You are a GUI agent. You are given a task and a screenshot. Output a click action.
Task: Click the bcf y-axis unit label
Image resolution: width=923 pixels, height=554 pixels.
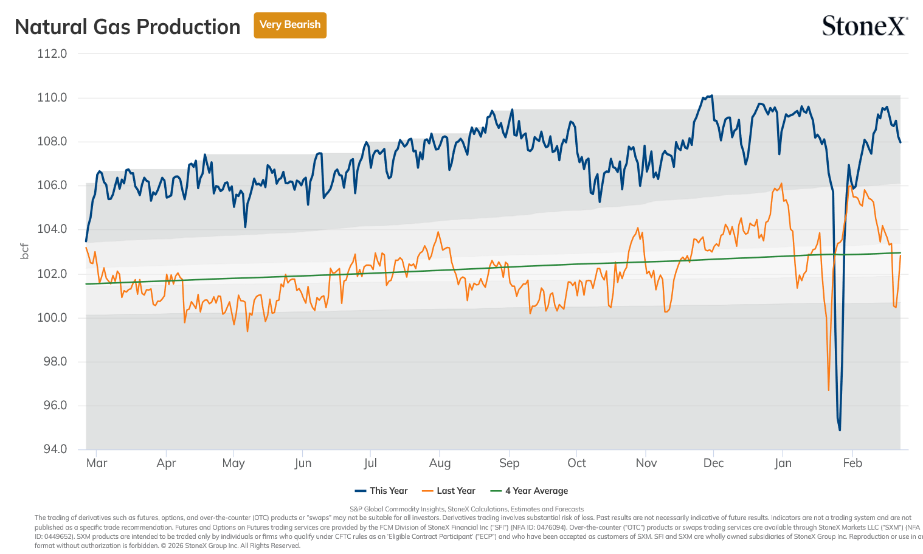[x=25, y=251]
